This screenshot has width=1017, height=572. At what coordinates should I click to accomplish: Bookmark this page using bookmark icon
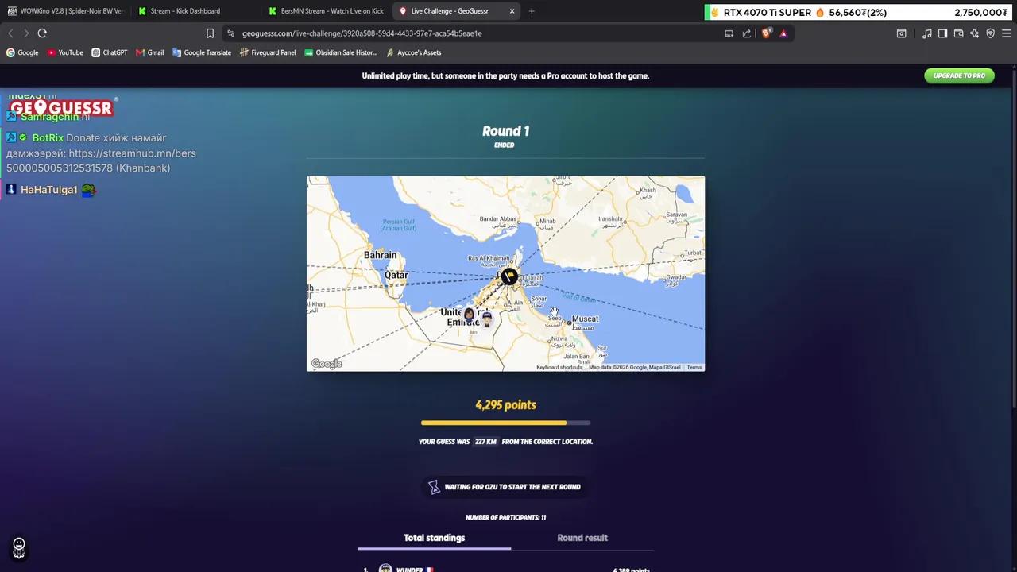pos(210,33)
